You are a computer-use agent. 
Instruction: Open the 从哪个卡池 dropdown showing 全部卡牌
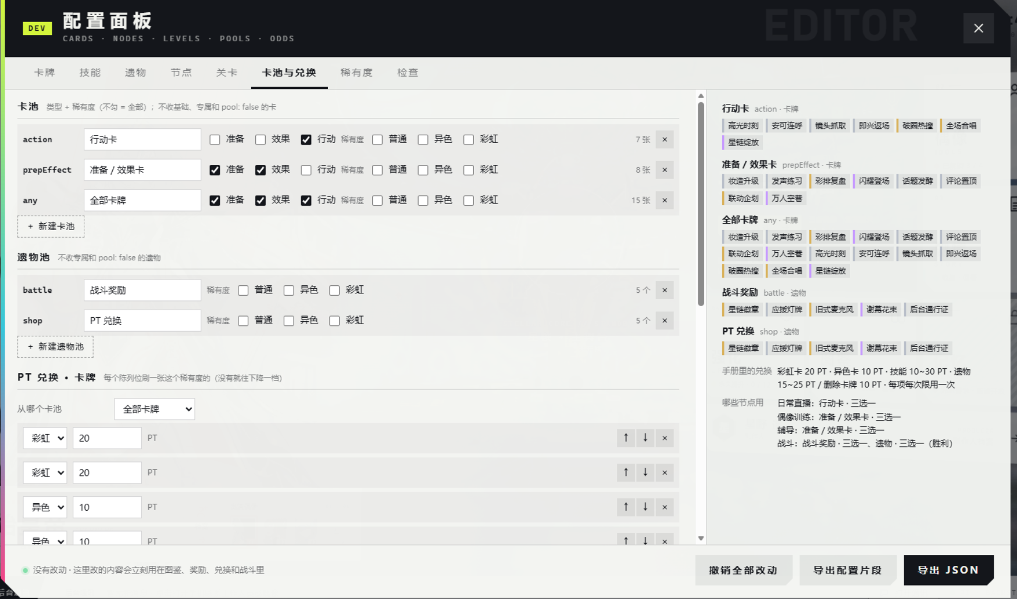pos(155,409)
